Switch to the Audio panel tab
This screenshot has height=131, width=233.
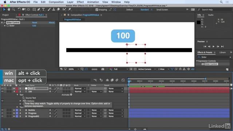point(211,15)
